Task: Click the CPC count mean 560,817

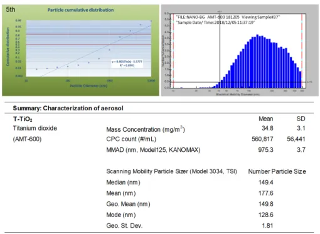Action: click(262, 139)
